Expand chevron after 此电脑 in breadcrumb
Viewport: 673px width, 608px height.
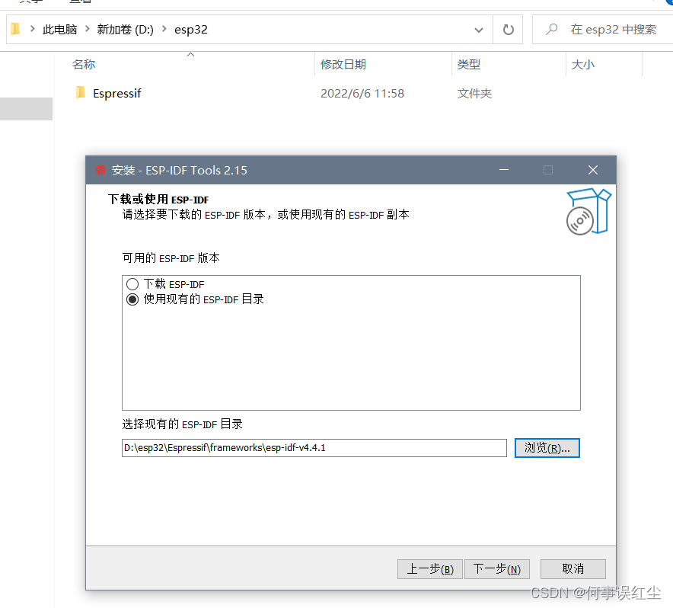pos(87,29)
